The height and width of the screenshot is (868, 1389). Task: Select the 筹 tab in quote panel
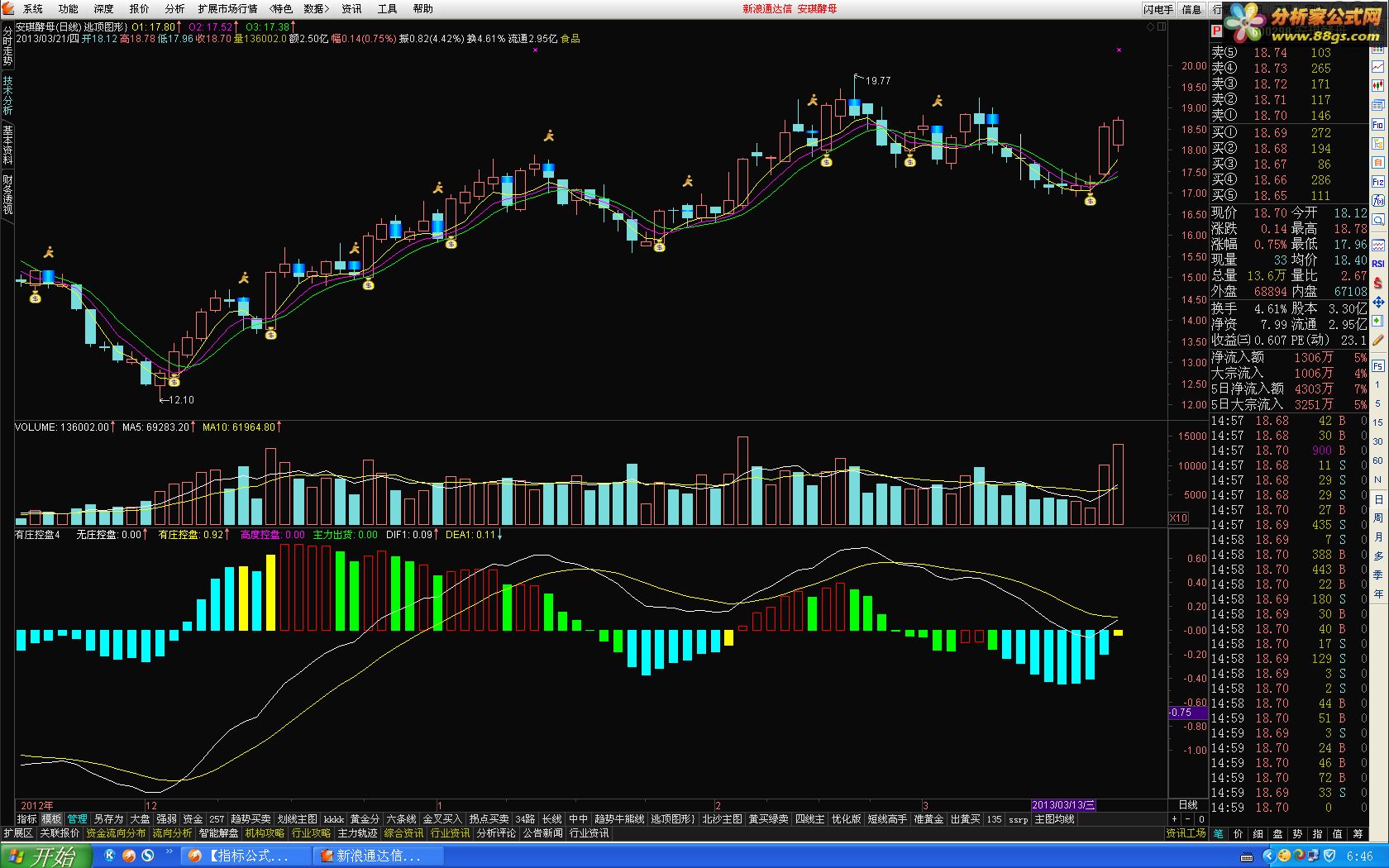1358,834
